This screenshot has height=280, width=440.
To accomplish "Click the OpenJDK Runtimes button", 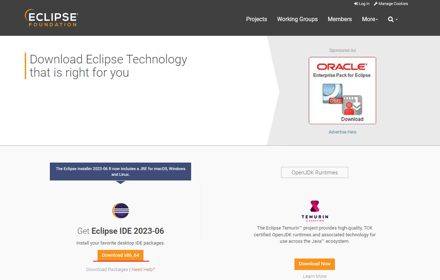I will pos(314,173).
